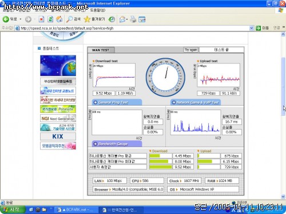Switch to the BCPARK.net taskbar window
The image size is (286, 214).
coord(76,209)
